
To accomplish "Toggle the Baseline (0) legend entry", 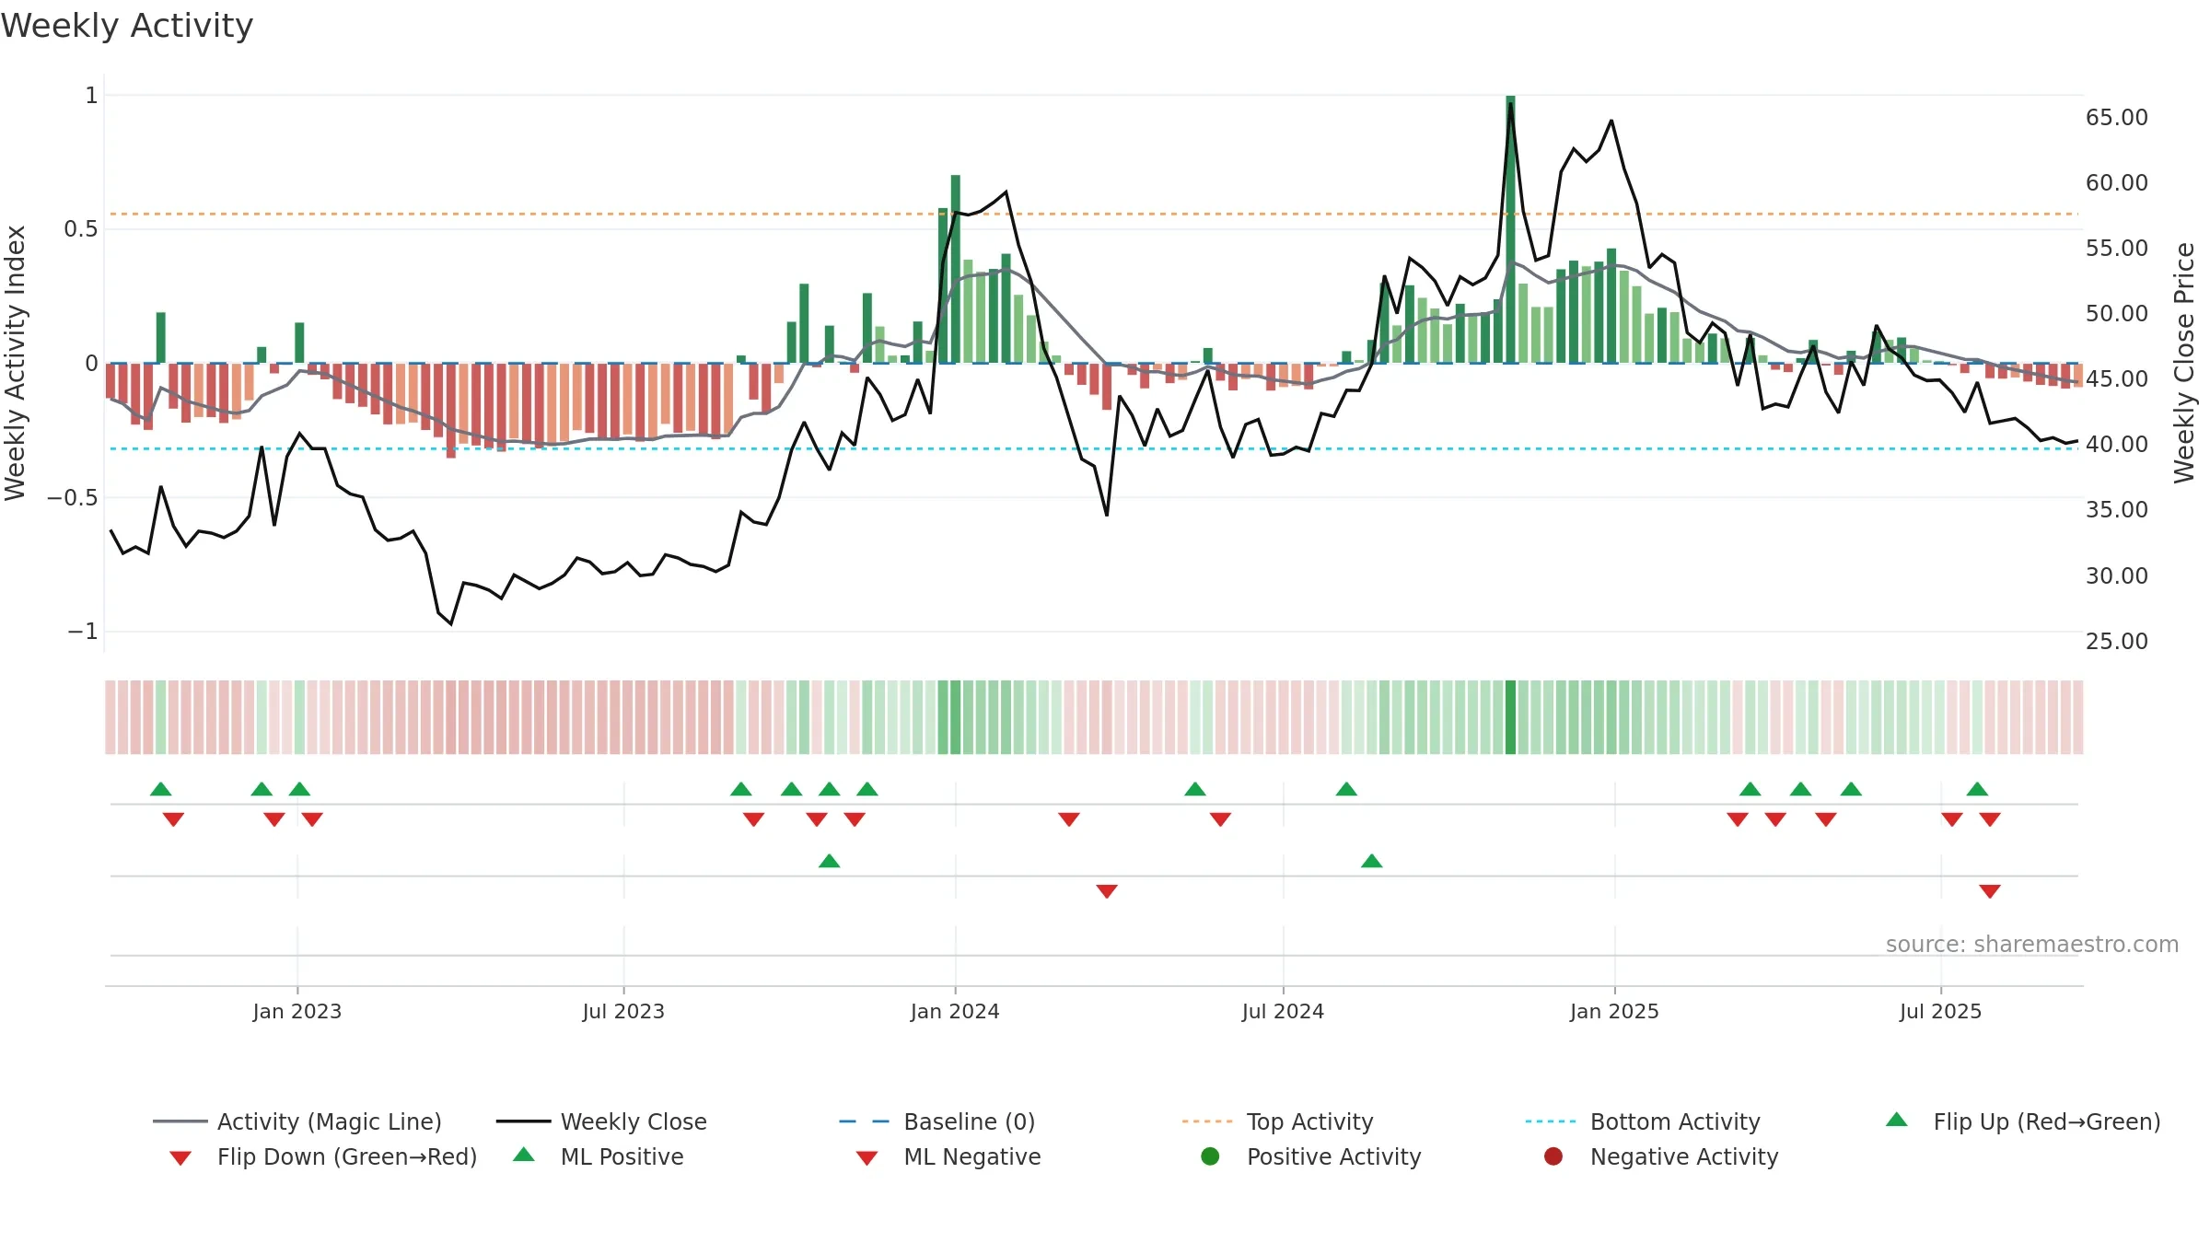I will tap(937, 1121).
